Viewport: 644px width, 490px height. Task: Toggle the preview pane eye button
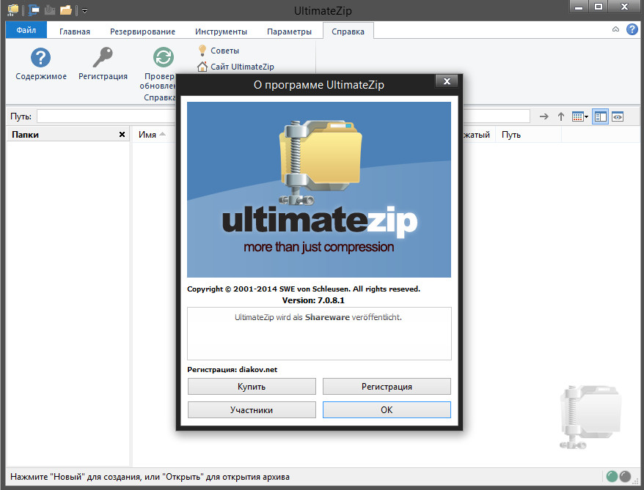pos(618,117)
